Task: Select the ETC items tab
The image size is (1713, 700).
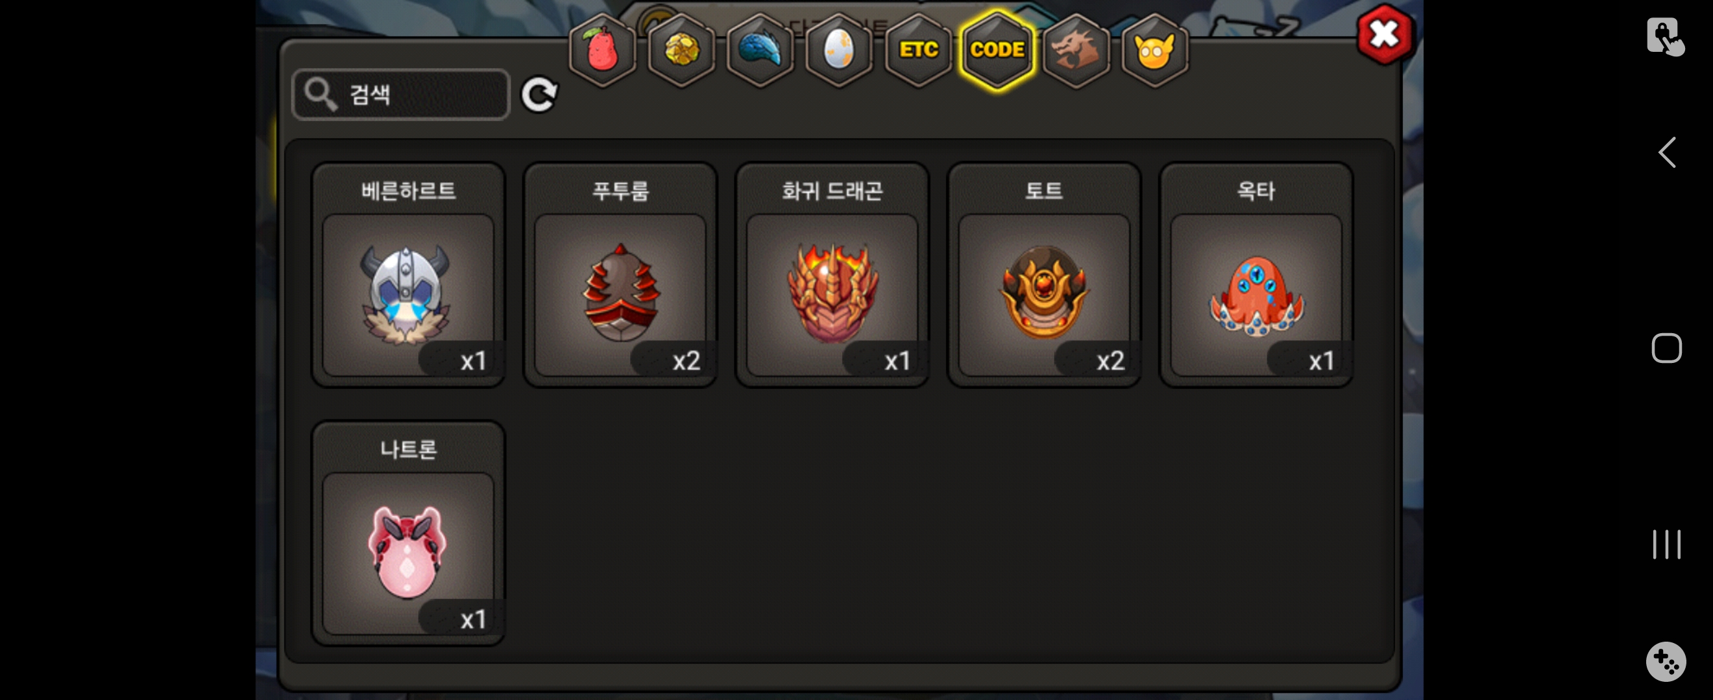Action: 918,50
